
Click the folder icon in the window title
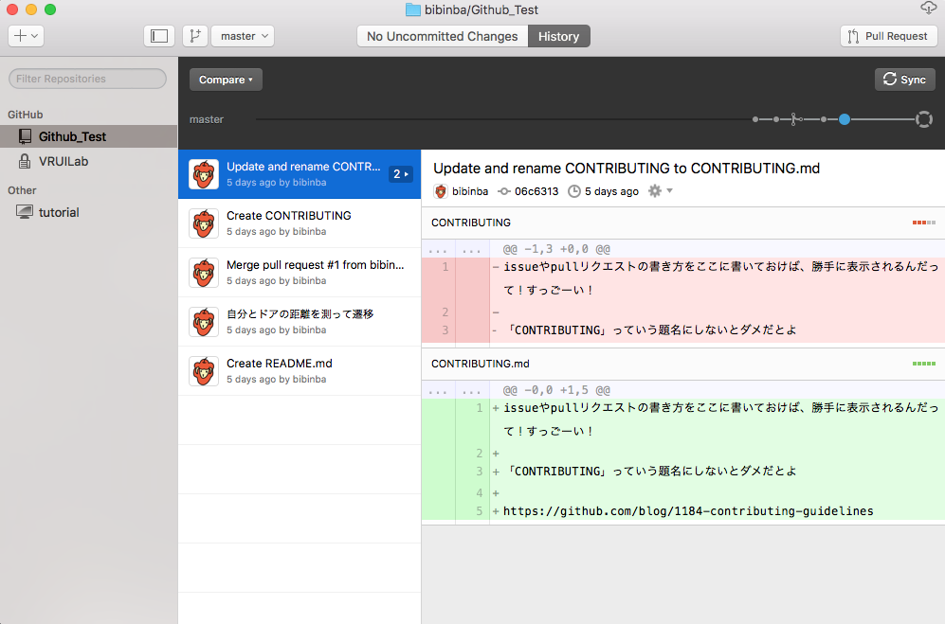coord(413,9)
